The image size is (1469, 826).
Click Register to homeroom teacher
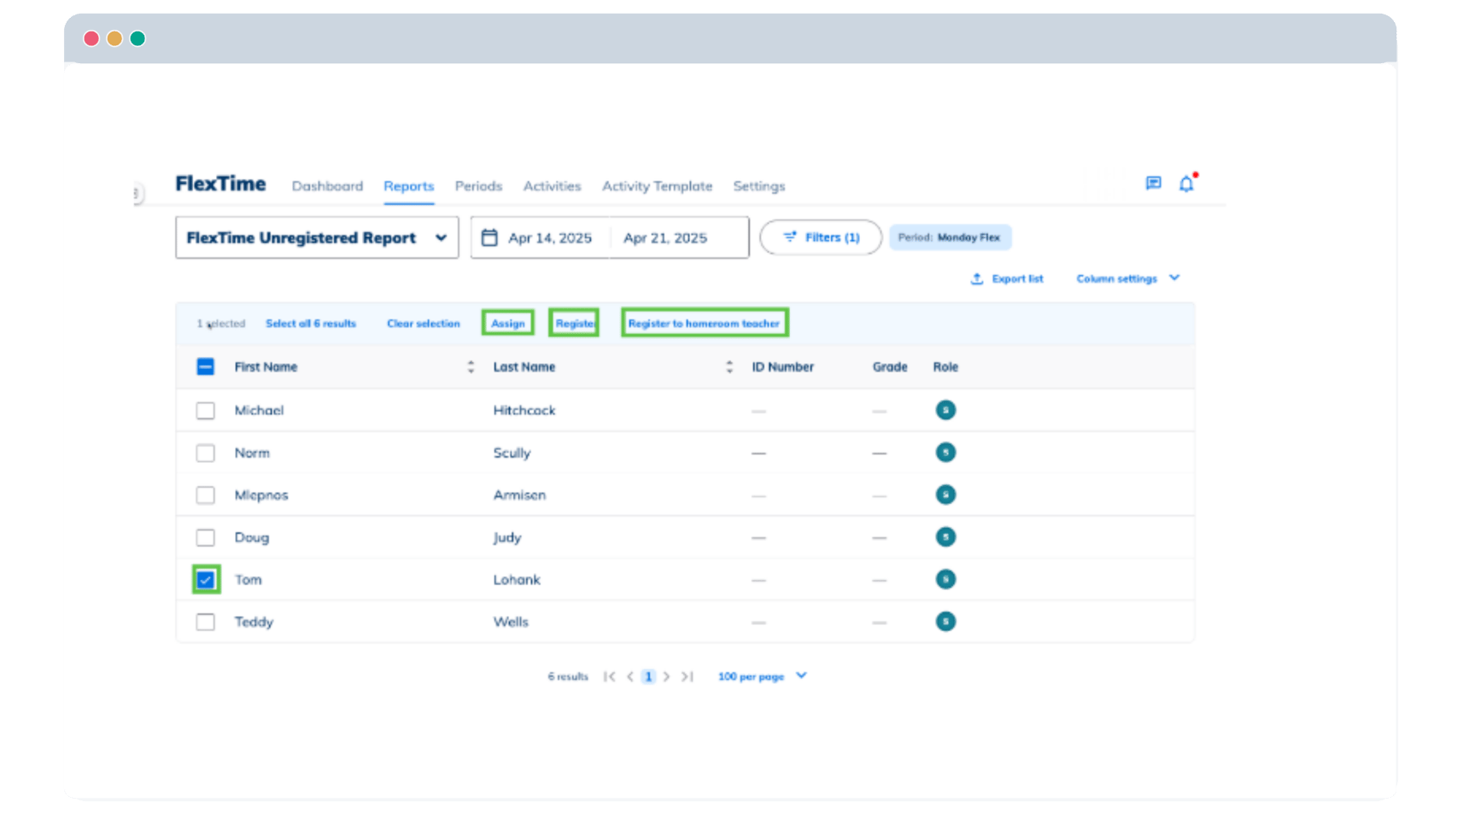704,324
